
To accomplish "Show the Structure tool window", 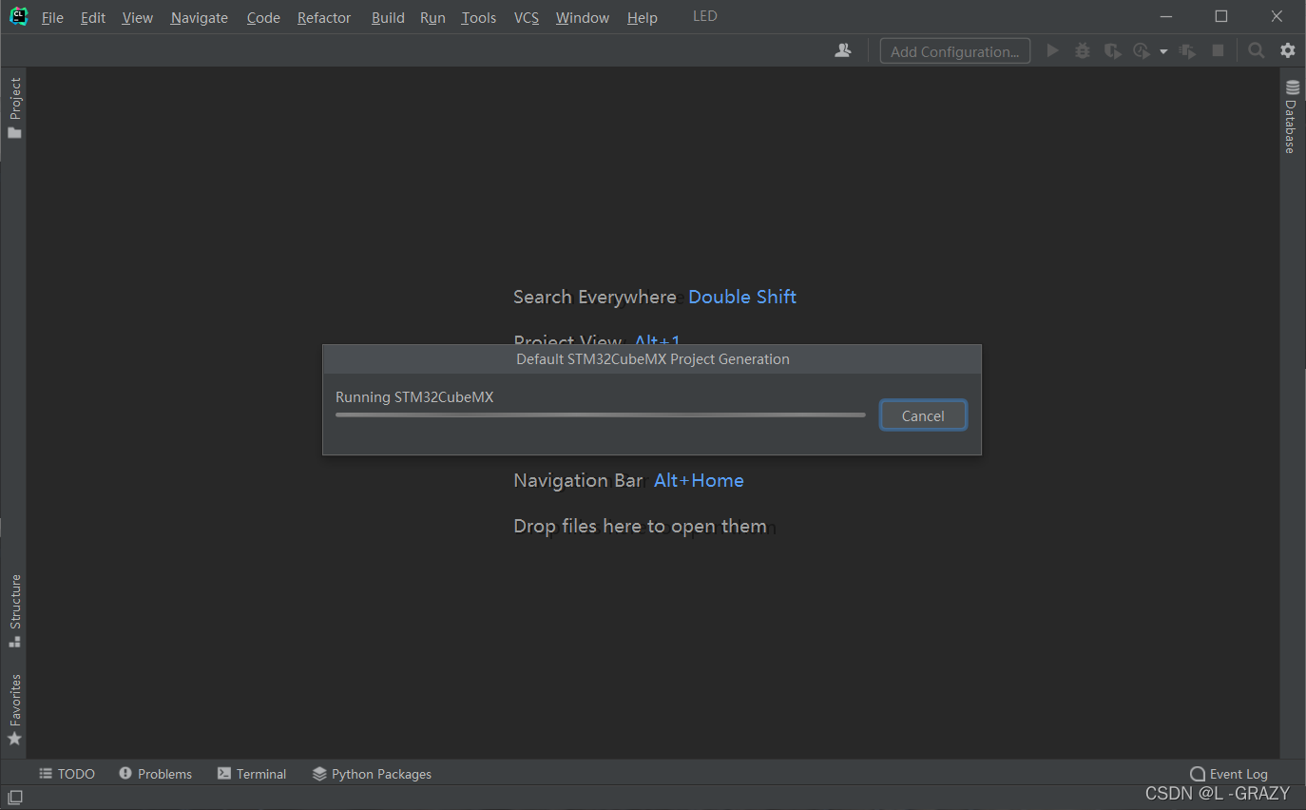I will 14,610.
